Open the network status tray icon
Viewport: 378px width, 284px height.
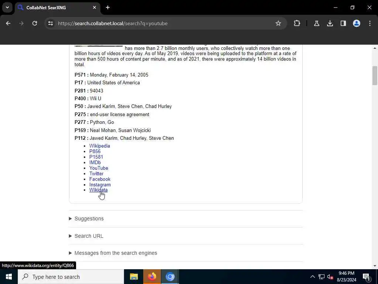pos(322,277)
